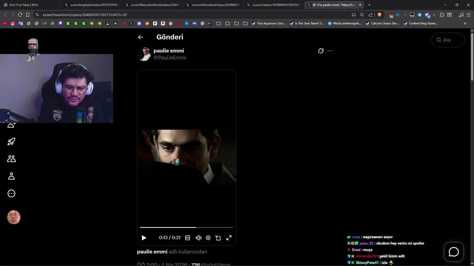Open paulie emmi's profile name
Screen dimensions: 474x266
[168, 51]
